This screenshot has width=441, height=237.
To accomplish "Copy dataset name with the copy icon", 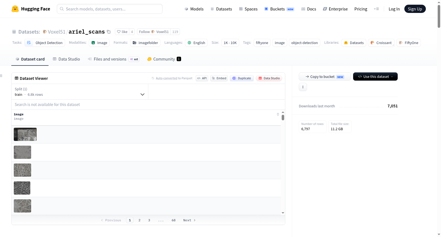I will (x=109, y=32).
